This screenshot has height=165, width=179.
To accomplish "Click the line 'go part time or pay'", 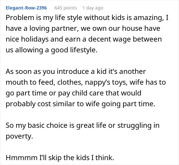I will pos(74,93).
